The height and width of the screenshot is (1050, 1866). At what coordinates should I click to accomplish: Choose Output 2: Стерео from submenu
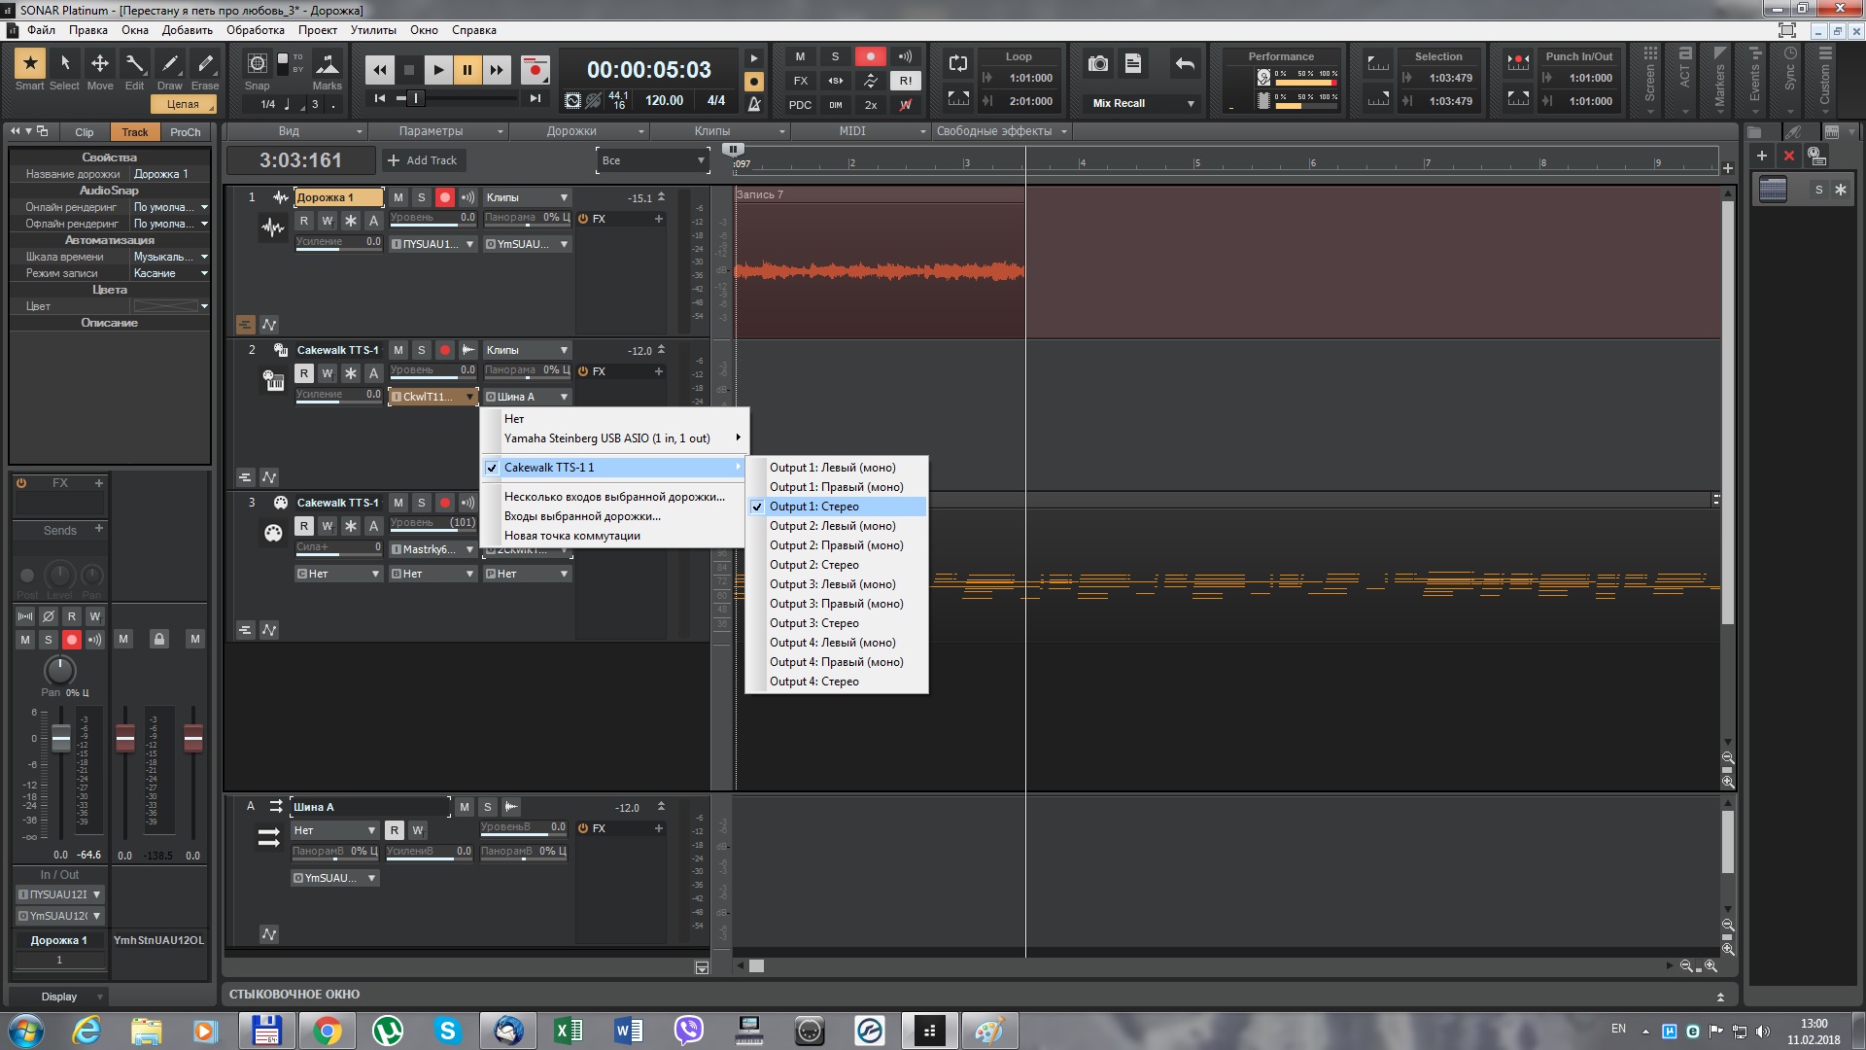tap(814, 565)
